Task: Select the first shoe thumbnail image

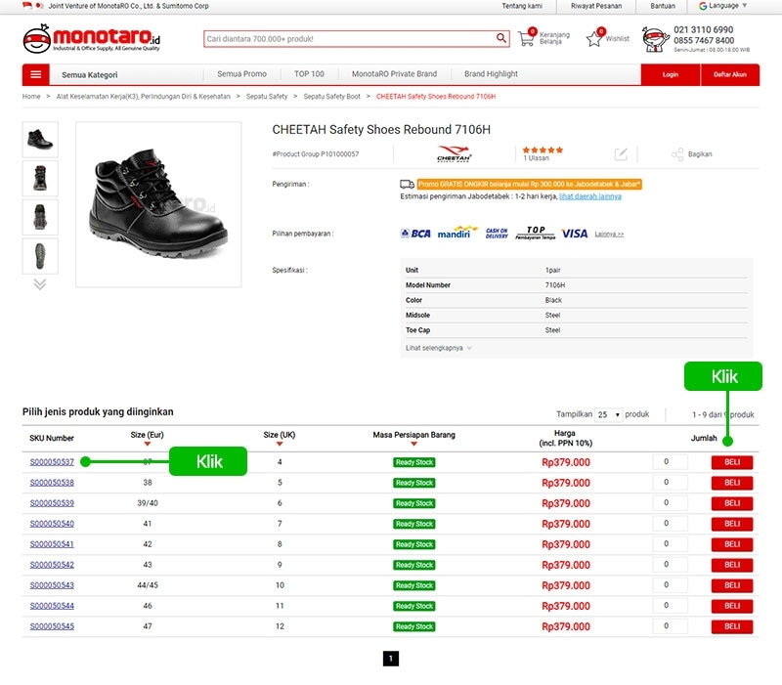Action: pos(40,140)
